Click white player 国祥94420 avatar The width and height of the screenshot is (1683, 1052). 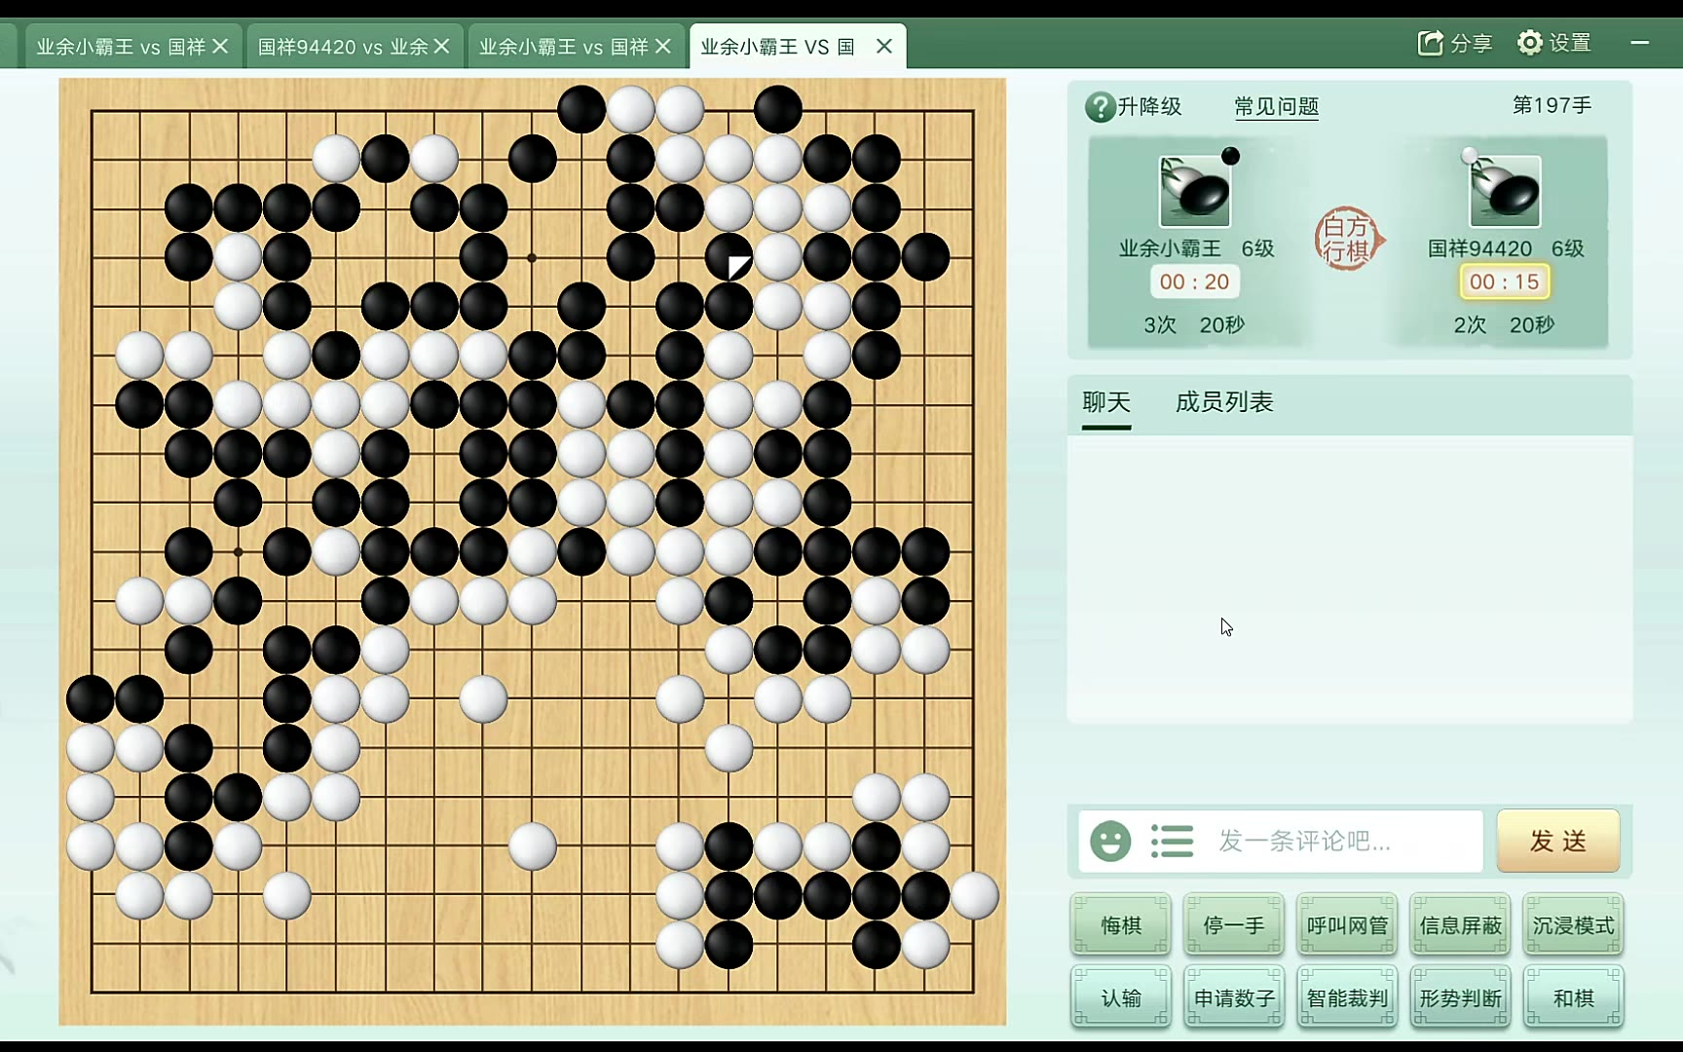click(1505, 192)
